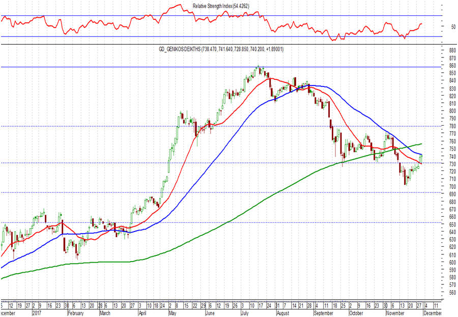The image size is (458, 317).
Task: Select the 750 price axis label
Action: click(x=452, y=149)
